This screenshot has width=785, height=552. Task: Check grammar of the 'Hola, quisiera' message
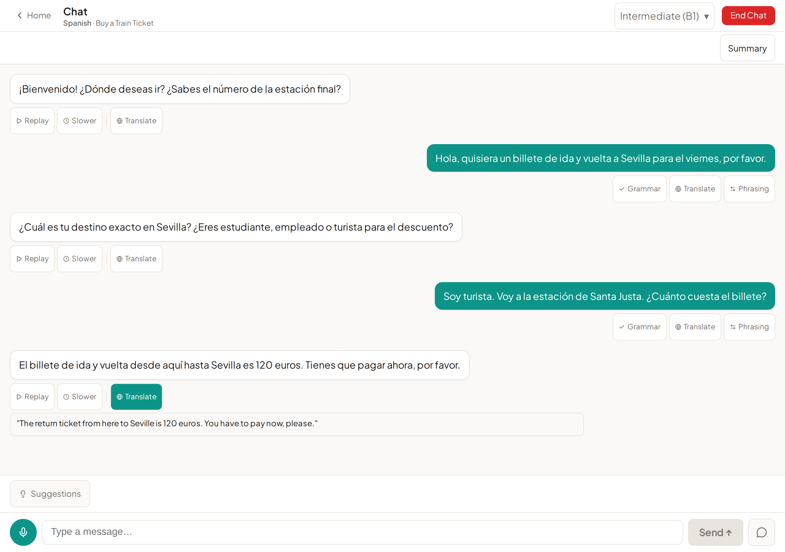tap(639, 189)
